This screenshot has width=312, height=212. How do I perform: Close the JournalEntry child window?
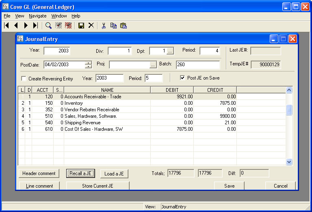(292, 39)
